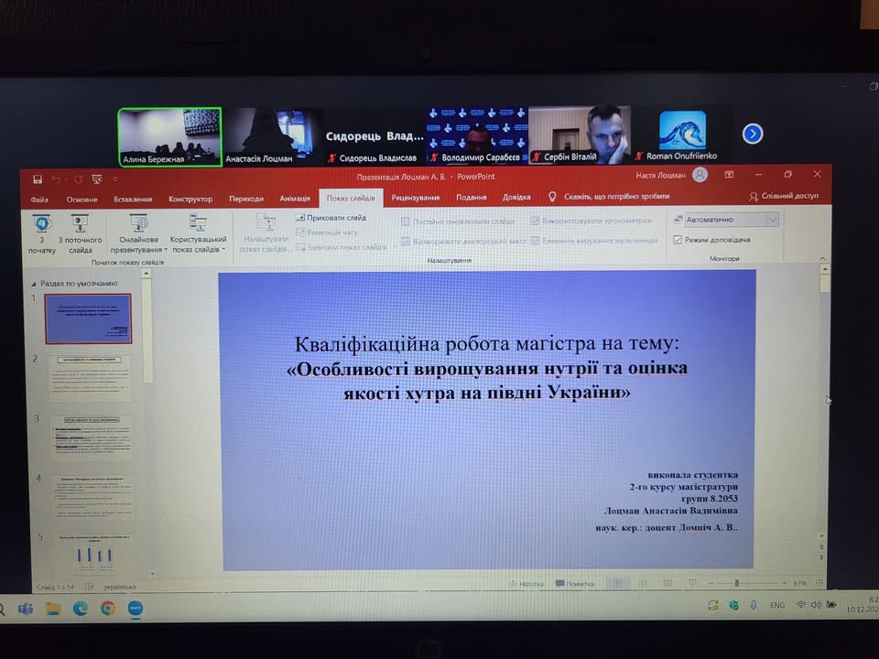
Task: Open the Довідка tab
Action: (516, 197)
